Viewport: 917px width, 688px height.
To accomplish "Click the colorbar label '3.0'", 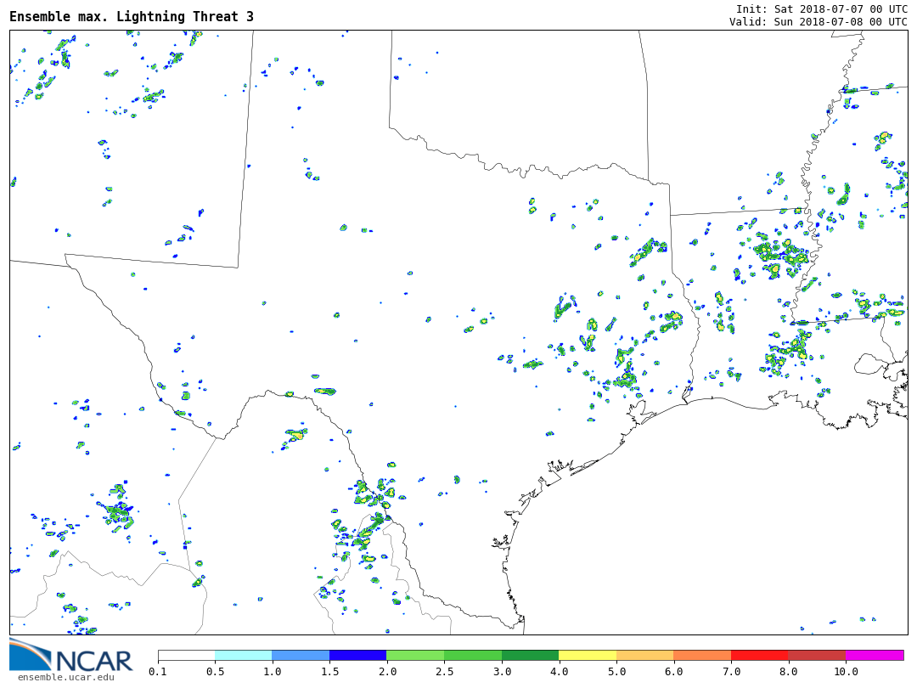I will tap(502, 672).
